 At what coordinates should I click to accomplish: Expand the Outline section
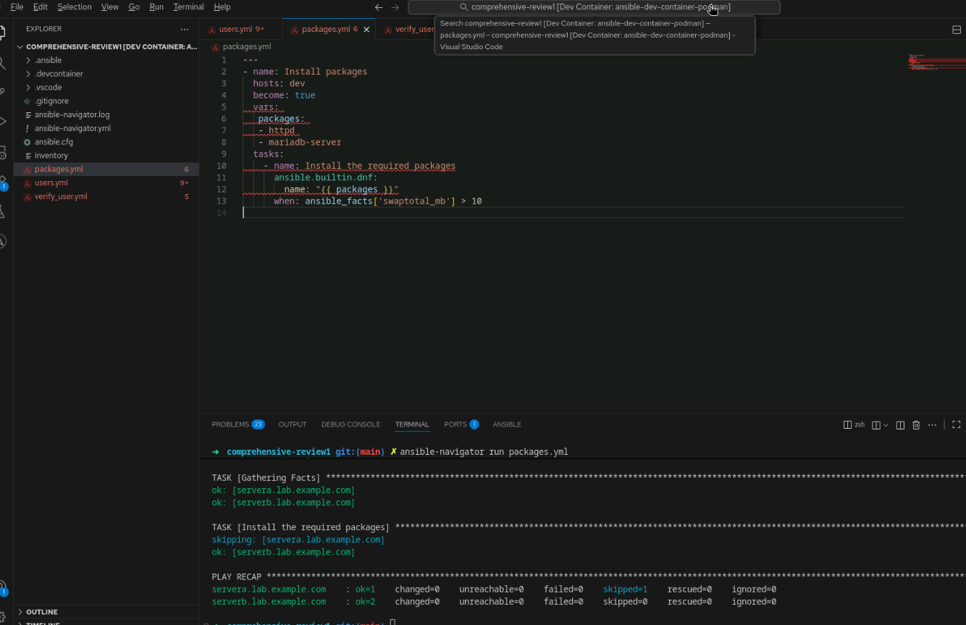(42, 612)
